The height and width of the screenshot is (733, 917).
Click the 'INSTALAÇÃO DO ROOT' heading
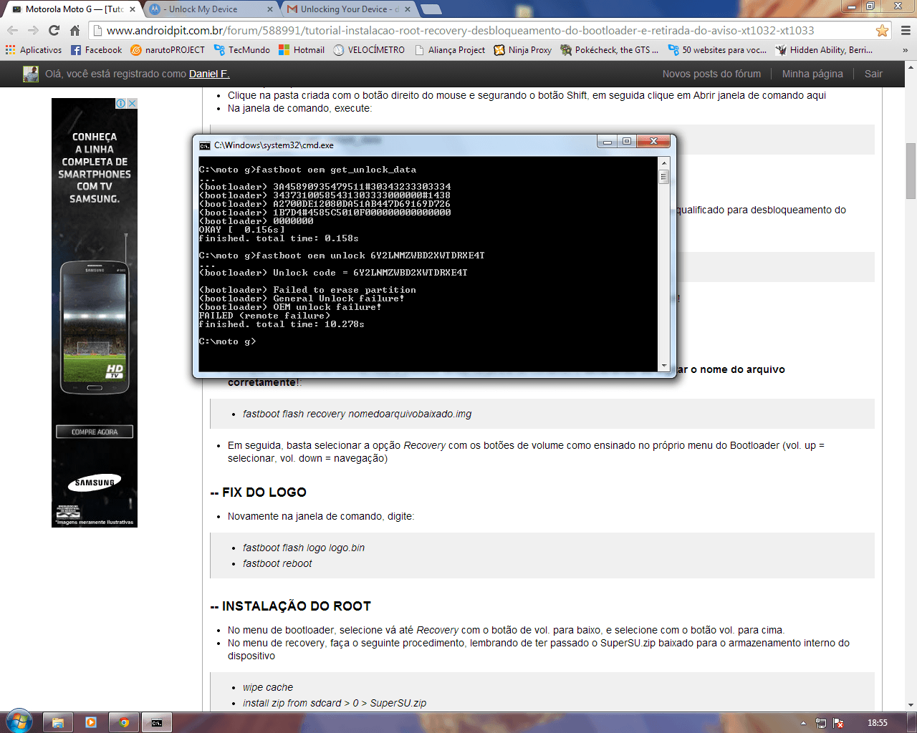291,606
